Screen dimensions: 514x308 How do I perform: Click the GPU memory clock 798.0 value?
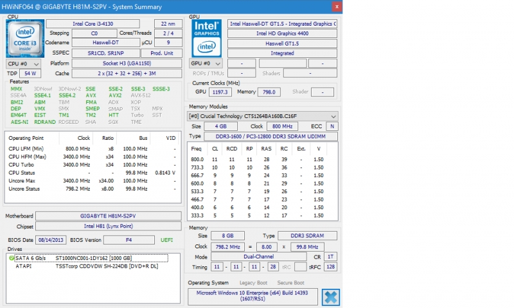coord(269,92)
